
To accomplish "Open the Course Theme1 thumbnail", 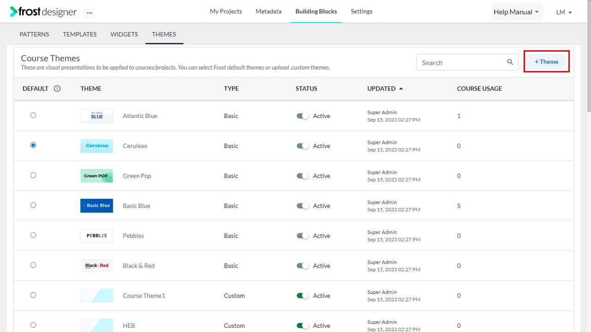I will point(96,296).
